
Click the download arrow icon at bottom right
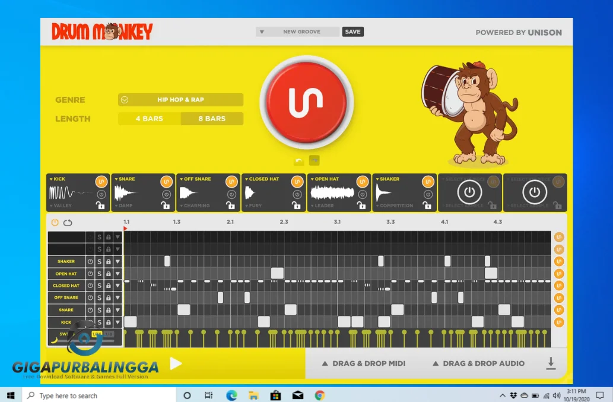551,363
